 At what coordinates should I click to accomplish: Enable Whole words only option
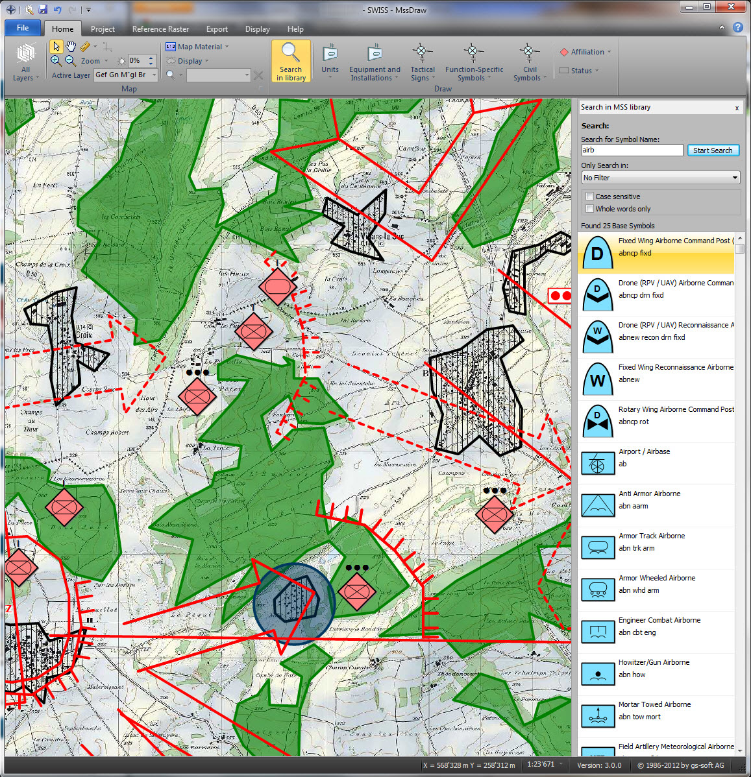589,209
